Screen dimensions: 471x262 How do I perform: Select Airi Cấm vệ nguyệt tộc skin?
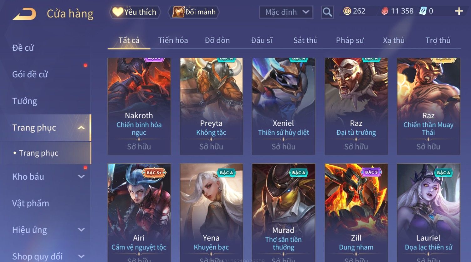coord(139,213)
